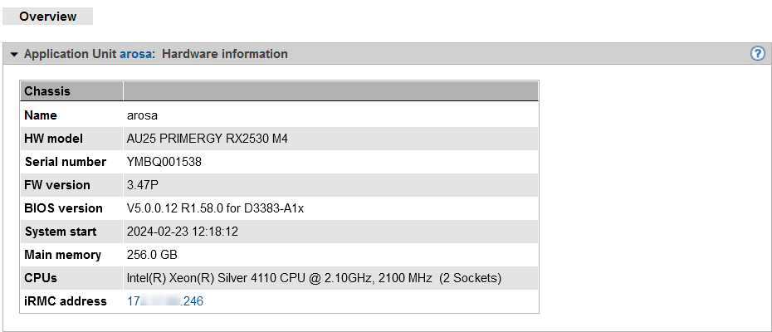Click the 256.0 GB main memory value
Image resolution: width=772 pixels, height=332 pixels.
pos(152,255)
